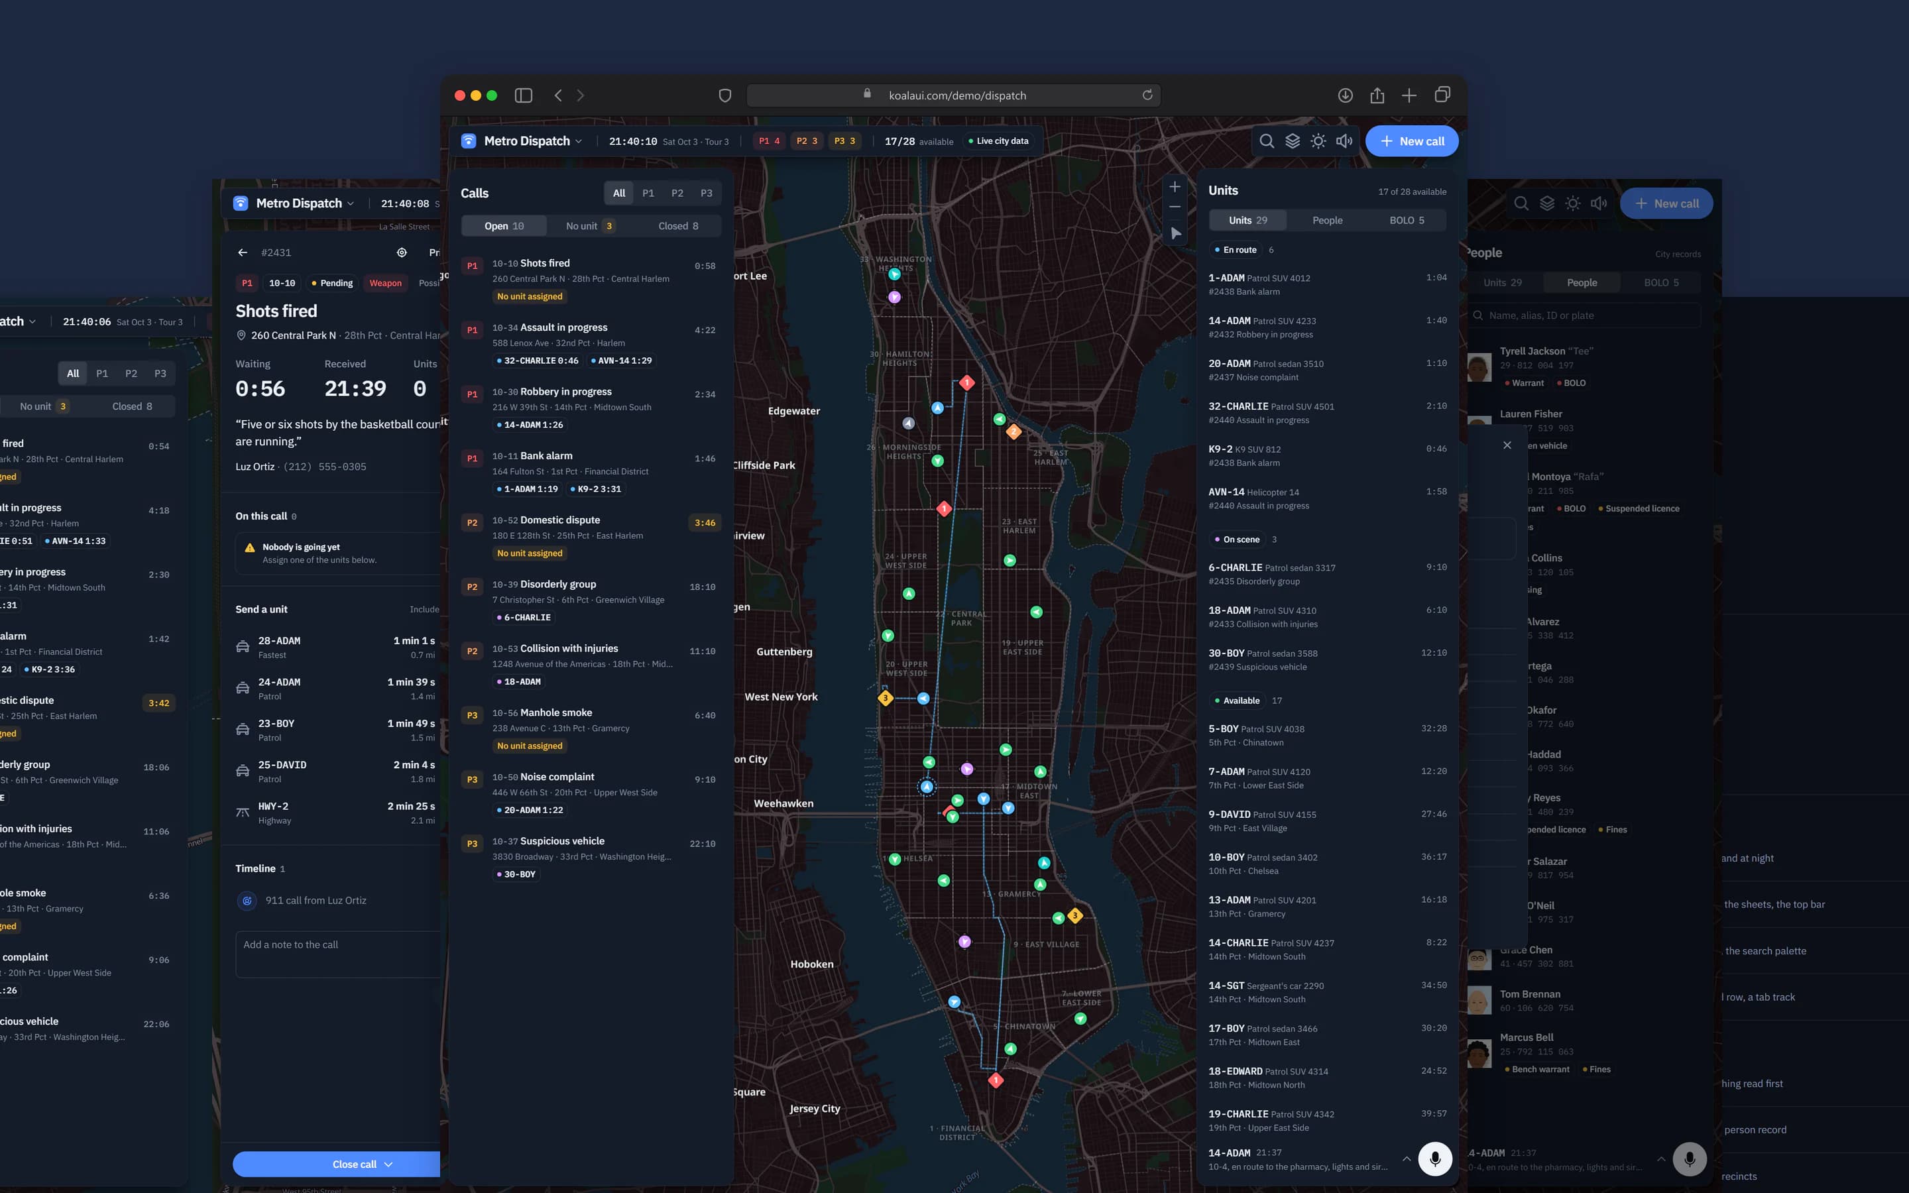Reload page in address bar
The height and width of the screenshot is (1193, 1909).
pos(1147,95)
